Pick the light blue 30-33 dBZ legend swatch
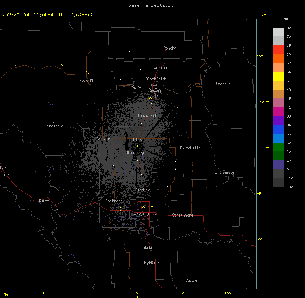 (278, 138)
